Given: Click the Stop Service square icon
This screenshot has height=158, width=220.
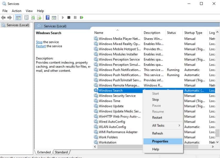Looking at the screenshot, I should [x=69, y=18].
